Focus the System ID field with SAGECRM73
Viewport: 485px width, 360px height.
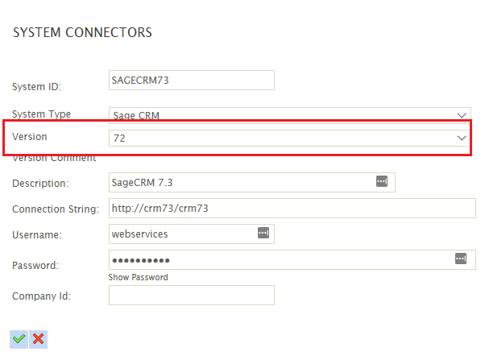[x=192, y=80]
